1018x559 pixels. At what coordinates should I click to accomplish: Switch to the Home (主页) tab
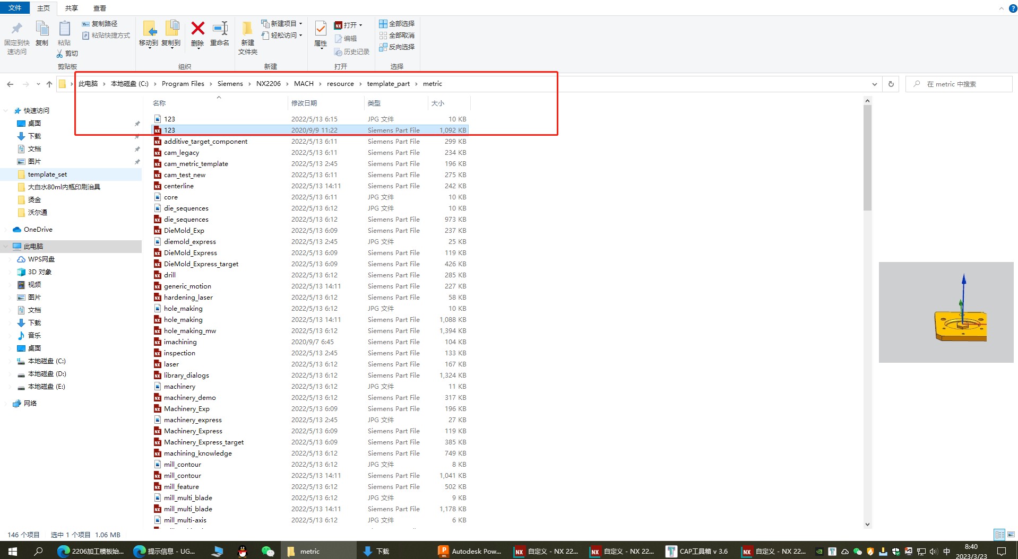click(x=44, y=8)
